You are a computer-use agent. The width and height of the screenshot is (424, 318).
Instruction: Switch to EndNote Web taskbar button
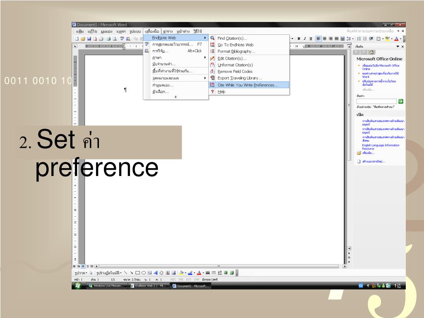[x=148, y=286]
